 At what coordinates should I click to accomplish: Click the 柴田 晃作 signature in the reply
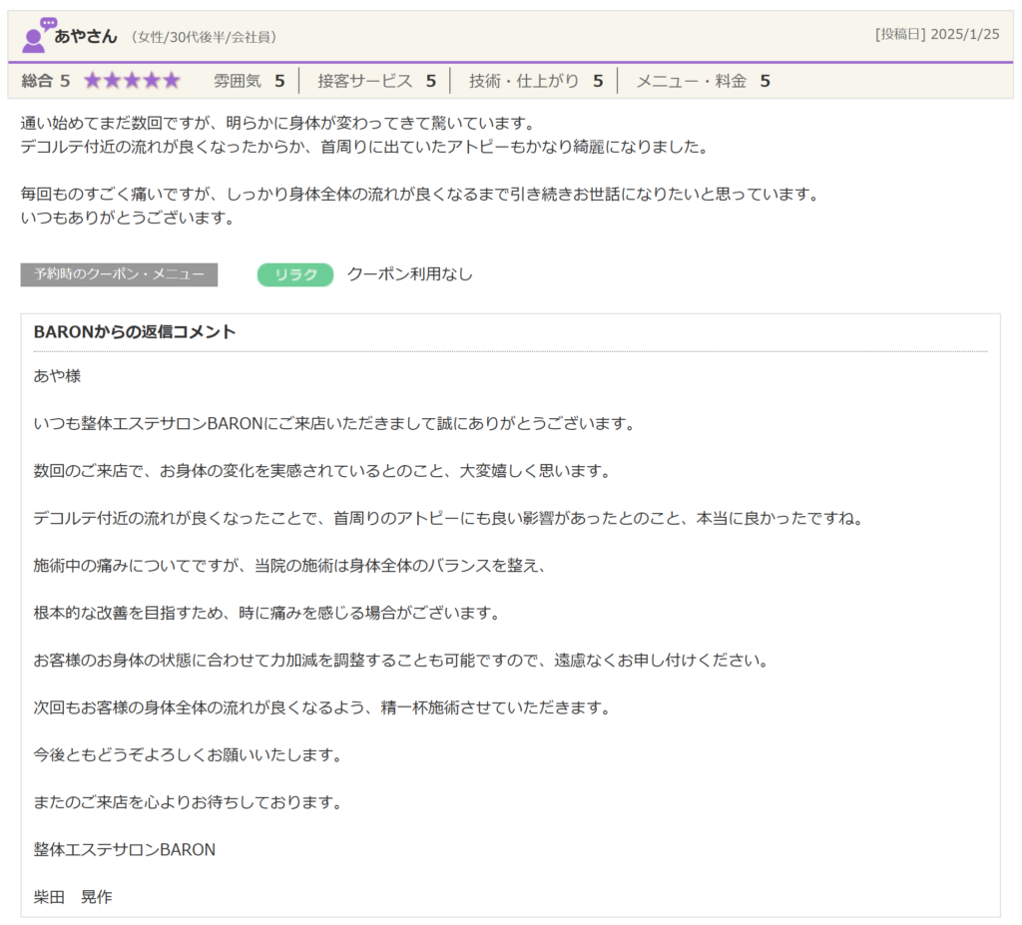click(73, 897)
